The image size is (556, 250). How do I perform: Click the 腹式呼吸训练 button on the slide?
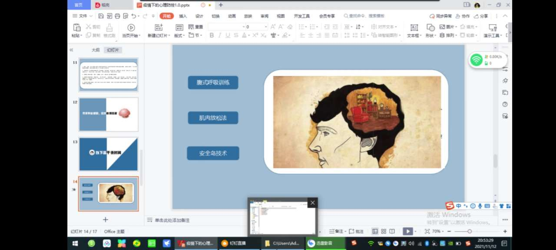(x=213, y=82)
